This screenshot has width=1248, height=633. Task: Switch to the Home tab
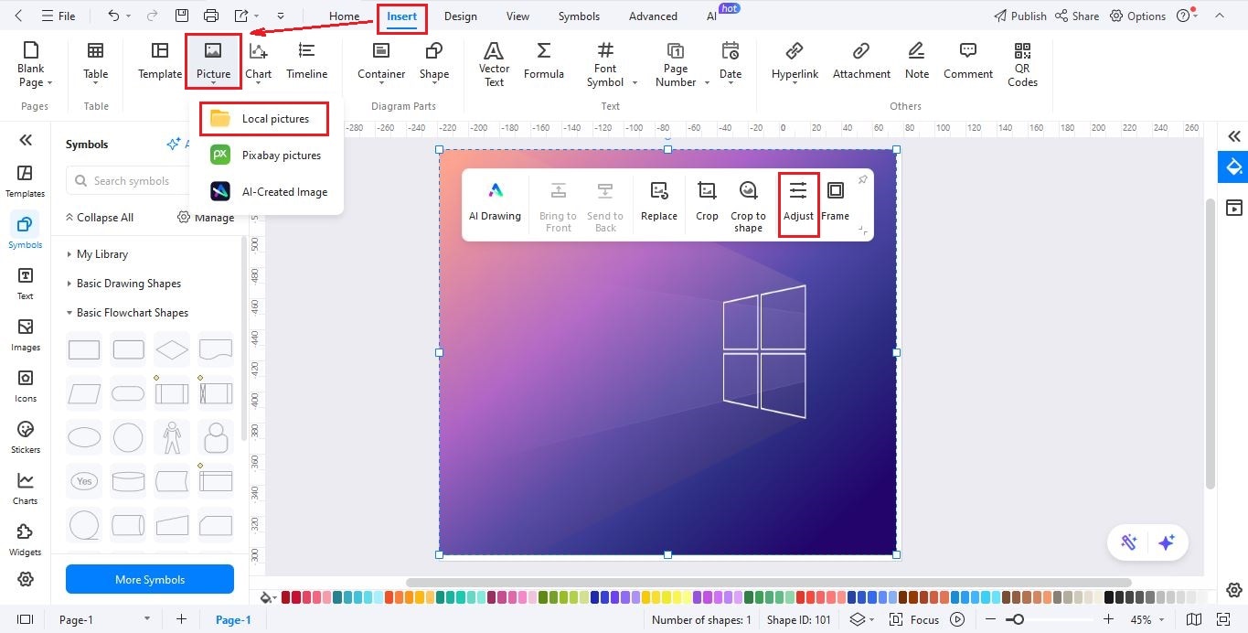(x=344, y=16)
